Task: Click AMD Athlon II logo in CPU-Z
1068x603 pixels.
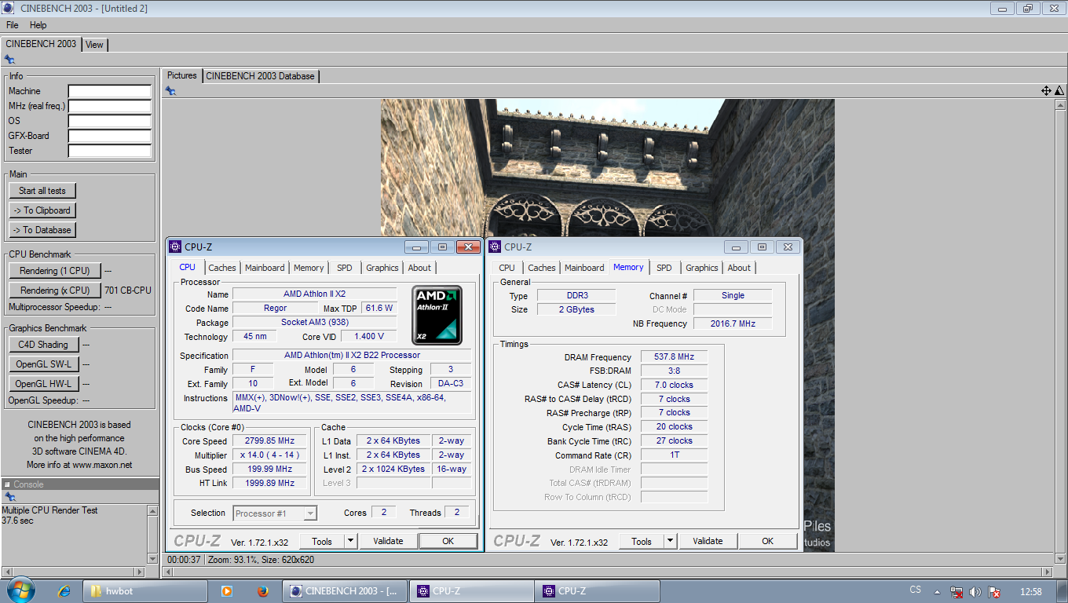Action: pos(437,315)
